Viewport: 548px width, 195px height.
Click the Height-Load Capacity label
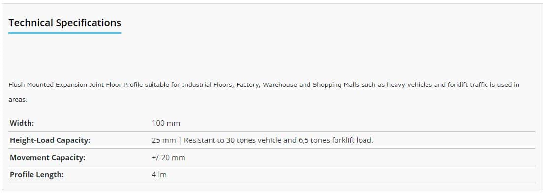tap(50, 140)
